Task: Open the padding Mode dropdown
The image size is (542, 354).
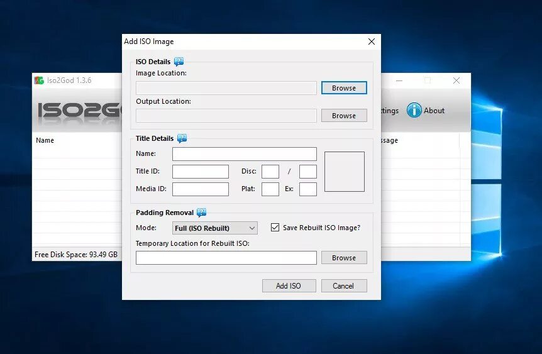Action: tap(214, 228)
